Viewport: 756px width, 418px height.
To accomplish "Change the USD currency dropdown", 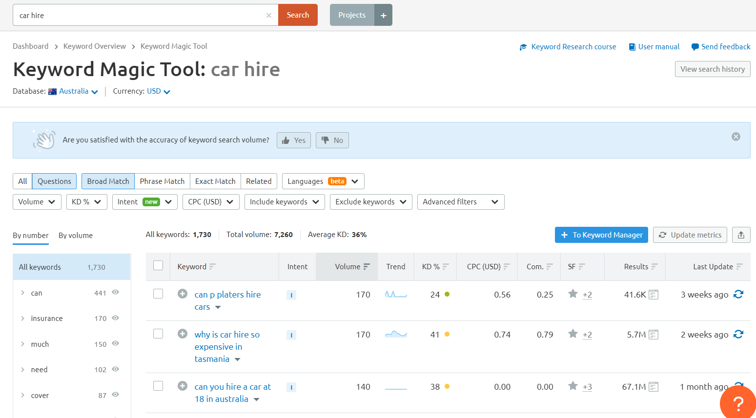I will click(159, 91).
